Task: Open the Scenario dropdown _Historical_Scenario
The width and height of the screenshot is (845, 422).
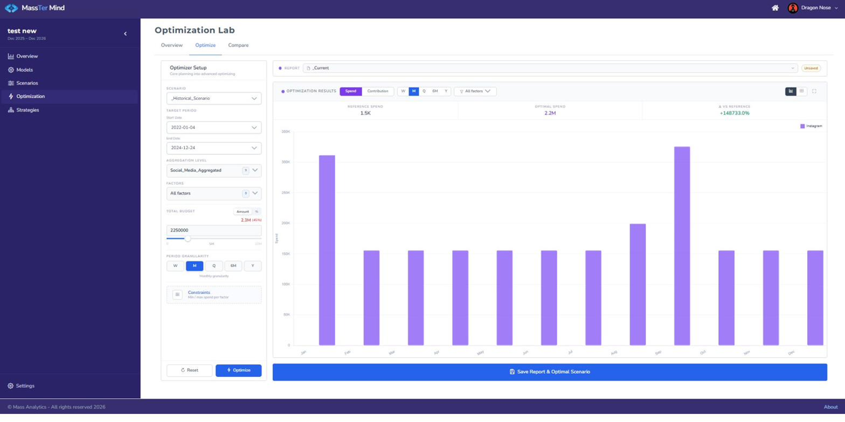Action: click(x=214, y=99)
